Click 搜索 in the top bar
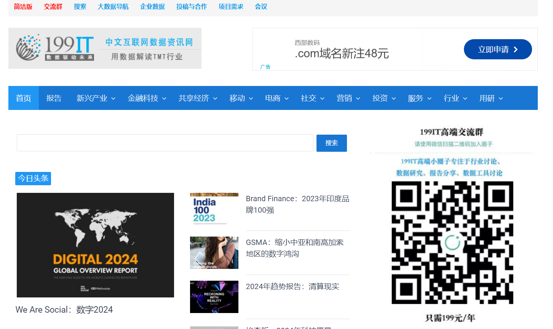Viewport: 553px width, 329px height. pyautogui.click(x=80, y=6)
